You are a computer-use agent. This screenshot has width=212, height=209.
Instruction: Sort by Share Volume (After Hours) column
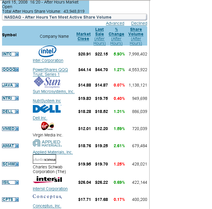136,36
